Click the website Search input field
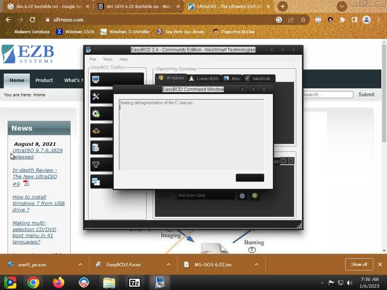 (x=328, y=95)
